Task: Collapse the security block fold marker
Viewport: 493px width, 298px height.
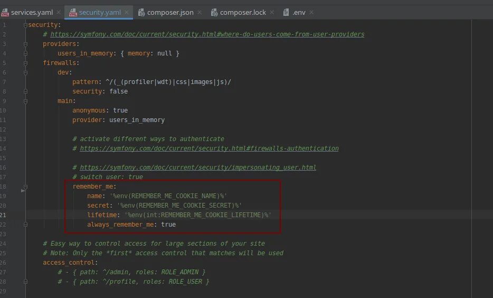Action: (25, 25)
